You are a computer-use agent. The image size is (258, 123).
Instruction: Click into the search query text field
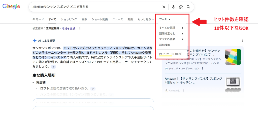pyautogui.click(x=96, y=7)
